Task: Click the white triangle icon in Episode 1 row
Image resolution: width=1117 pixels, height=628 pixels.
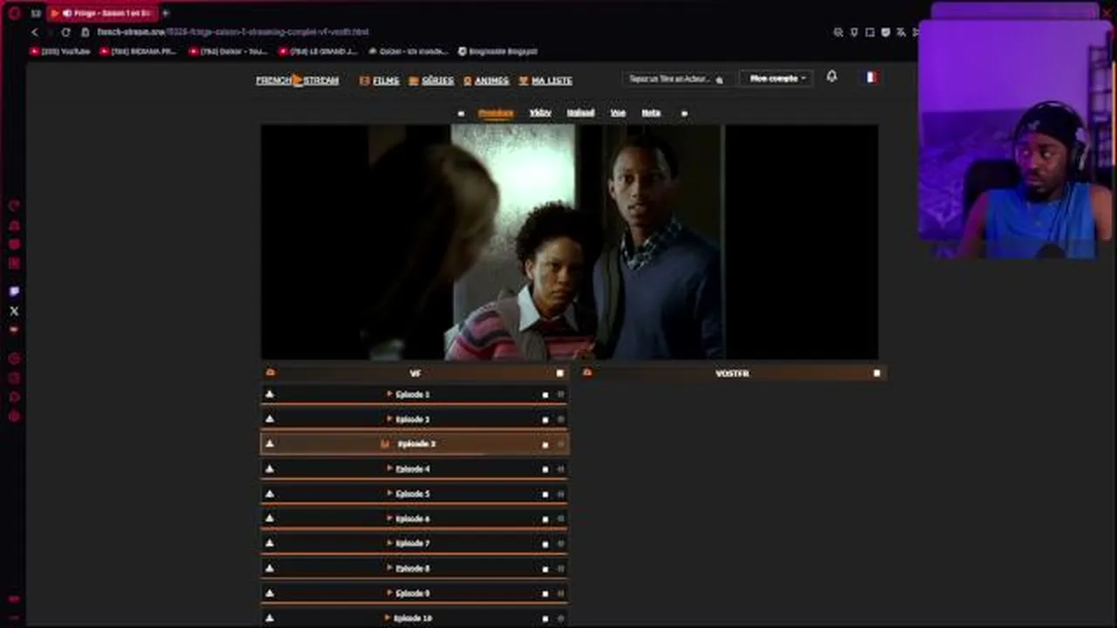Action: 270,394
